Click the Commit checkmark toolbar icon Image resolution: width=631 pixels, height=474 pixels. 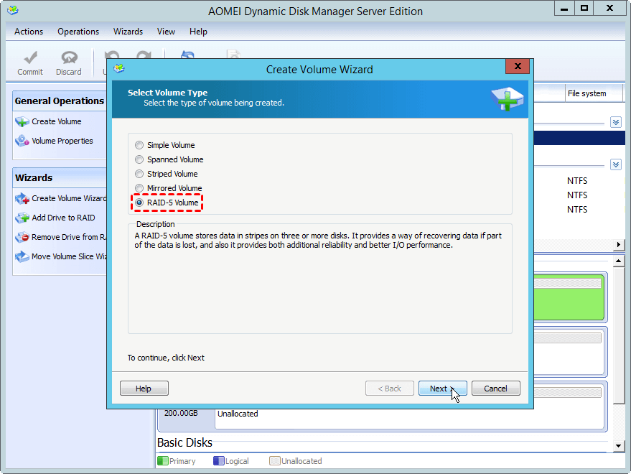30,58
